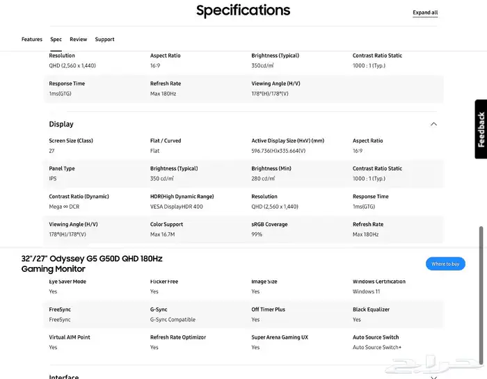Click the Auto Source Switch+ value
Image resolution: width=487 pixels, height=379 pixels.
[x=377, y=347]
